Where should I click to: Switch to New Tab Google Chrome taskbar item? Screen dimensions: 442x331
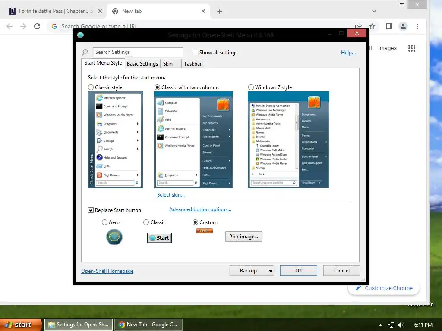coord(148,325)
